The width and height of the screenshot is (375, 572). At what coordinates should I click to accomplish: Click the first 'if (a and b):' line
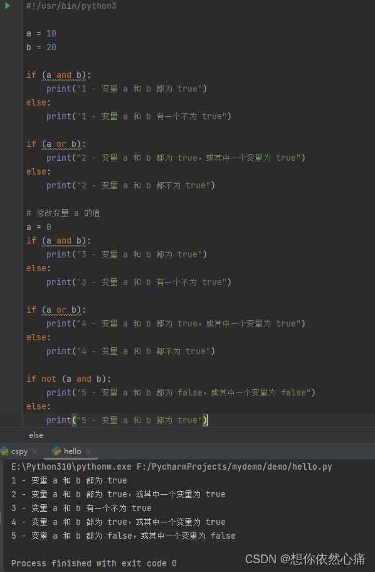coord(58,75)
